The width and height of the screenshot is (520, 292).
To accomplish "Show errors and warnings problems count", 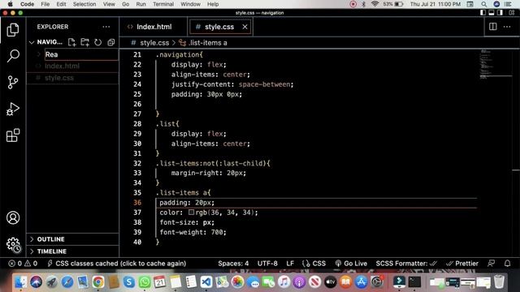I will 23,264.
